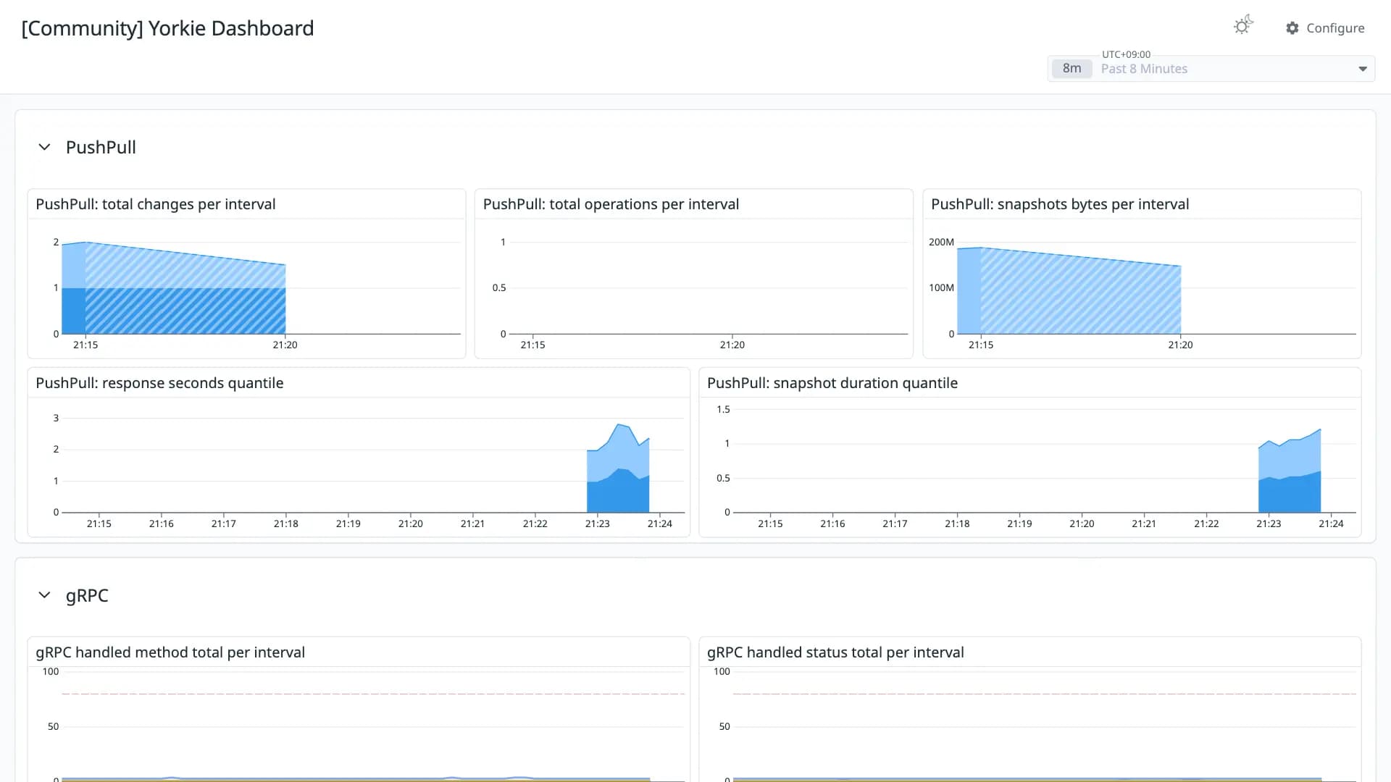Viewport: 1391px width, 782px height.
Task: Collapse the gRPC section chevron
Action: tap(44, 595)
